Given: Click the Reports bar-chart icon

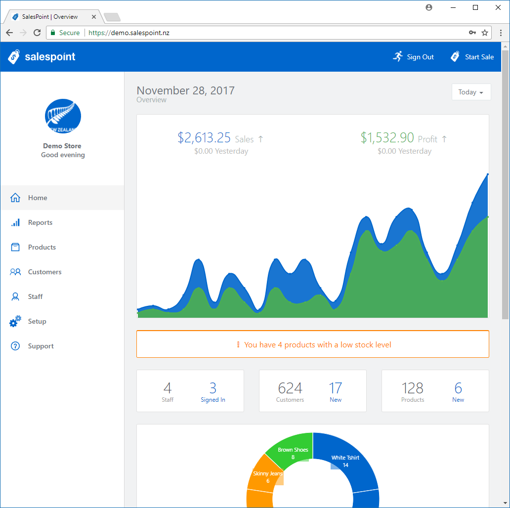Looking at the screenshot, I should (x=15, y=222).
